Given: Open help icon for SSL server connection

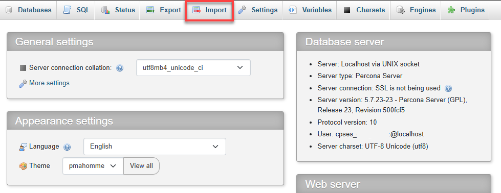Looking at the screenshot, I should pos(448,88).
